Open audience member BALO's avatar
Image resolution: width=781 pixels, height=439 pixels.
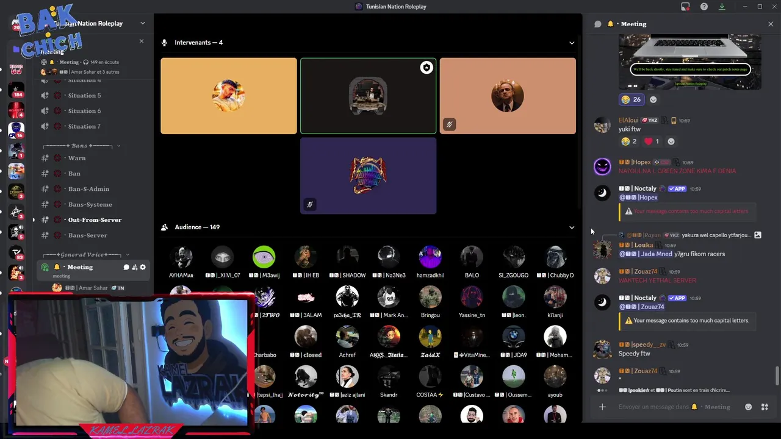pos(472,257)
